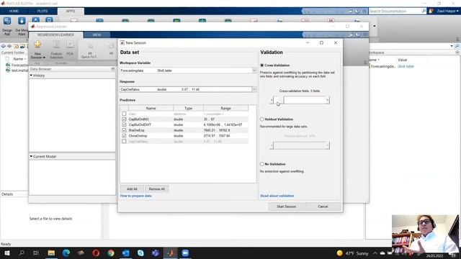Image resolution: width=461 pixels, height=259 pixels.
Task: Switch to MATLAB PLOTS tab
Action: (42, 12)
